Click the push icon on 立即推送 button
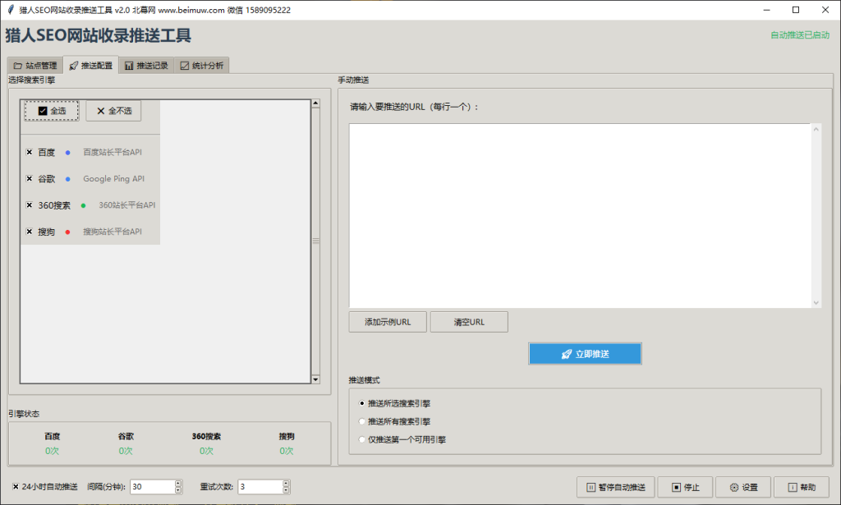Image resolution: width=841 pixels, height=505 pixels. click(x=566, y=353)
